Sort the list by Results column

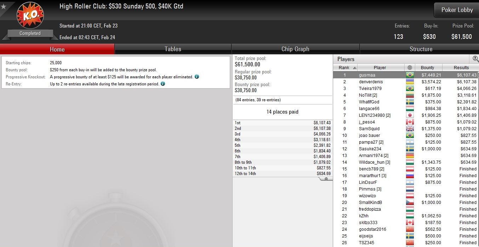pyautogui.click(x=461, y=67)
